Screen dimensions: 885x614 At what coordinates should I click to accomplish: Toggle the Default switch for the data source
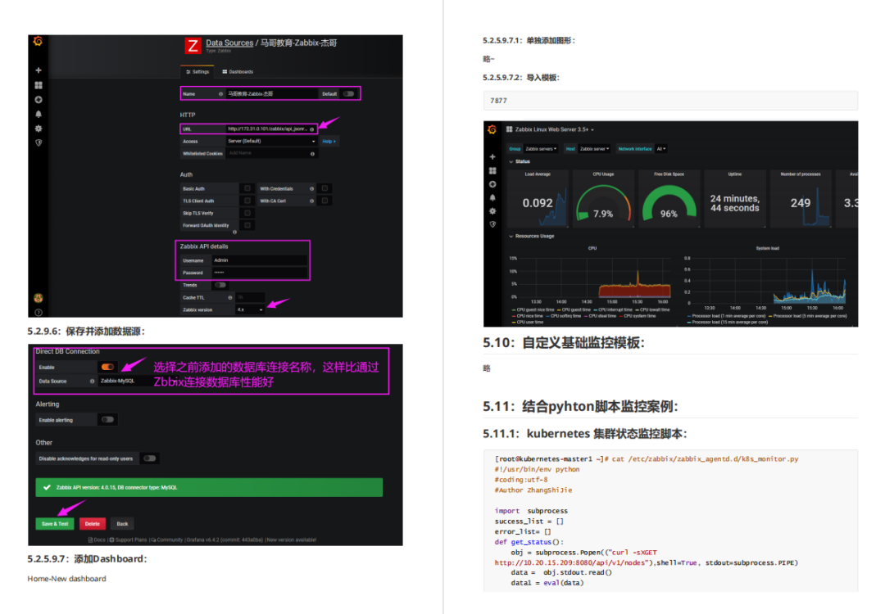[x=349, y=93]
